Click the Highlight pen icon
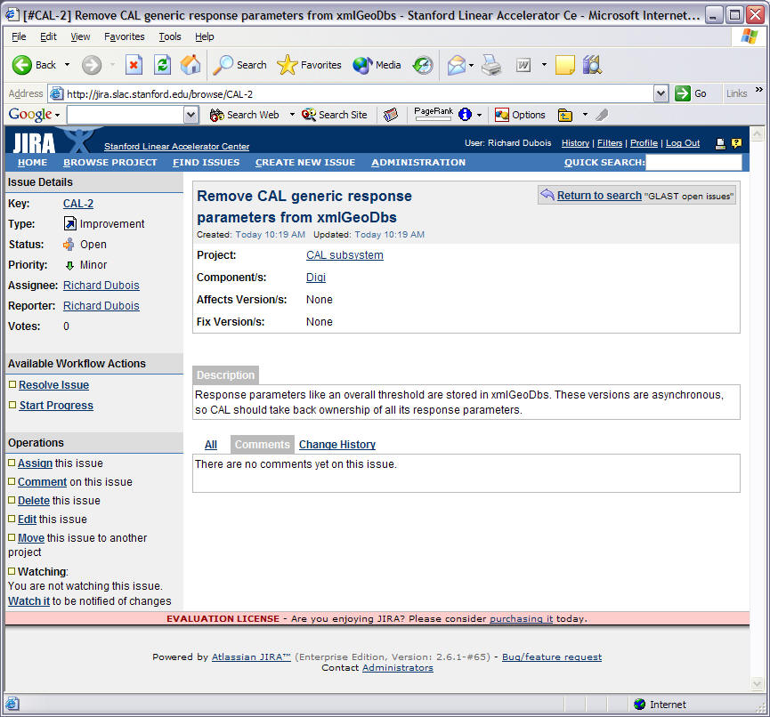 (602, 115)
